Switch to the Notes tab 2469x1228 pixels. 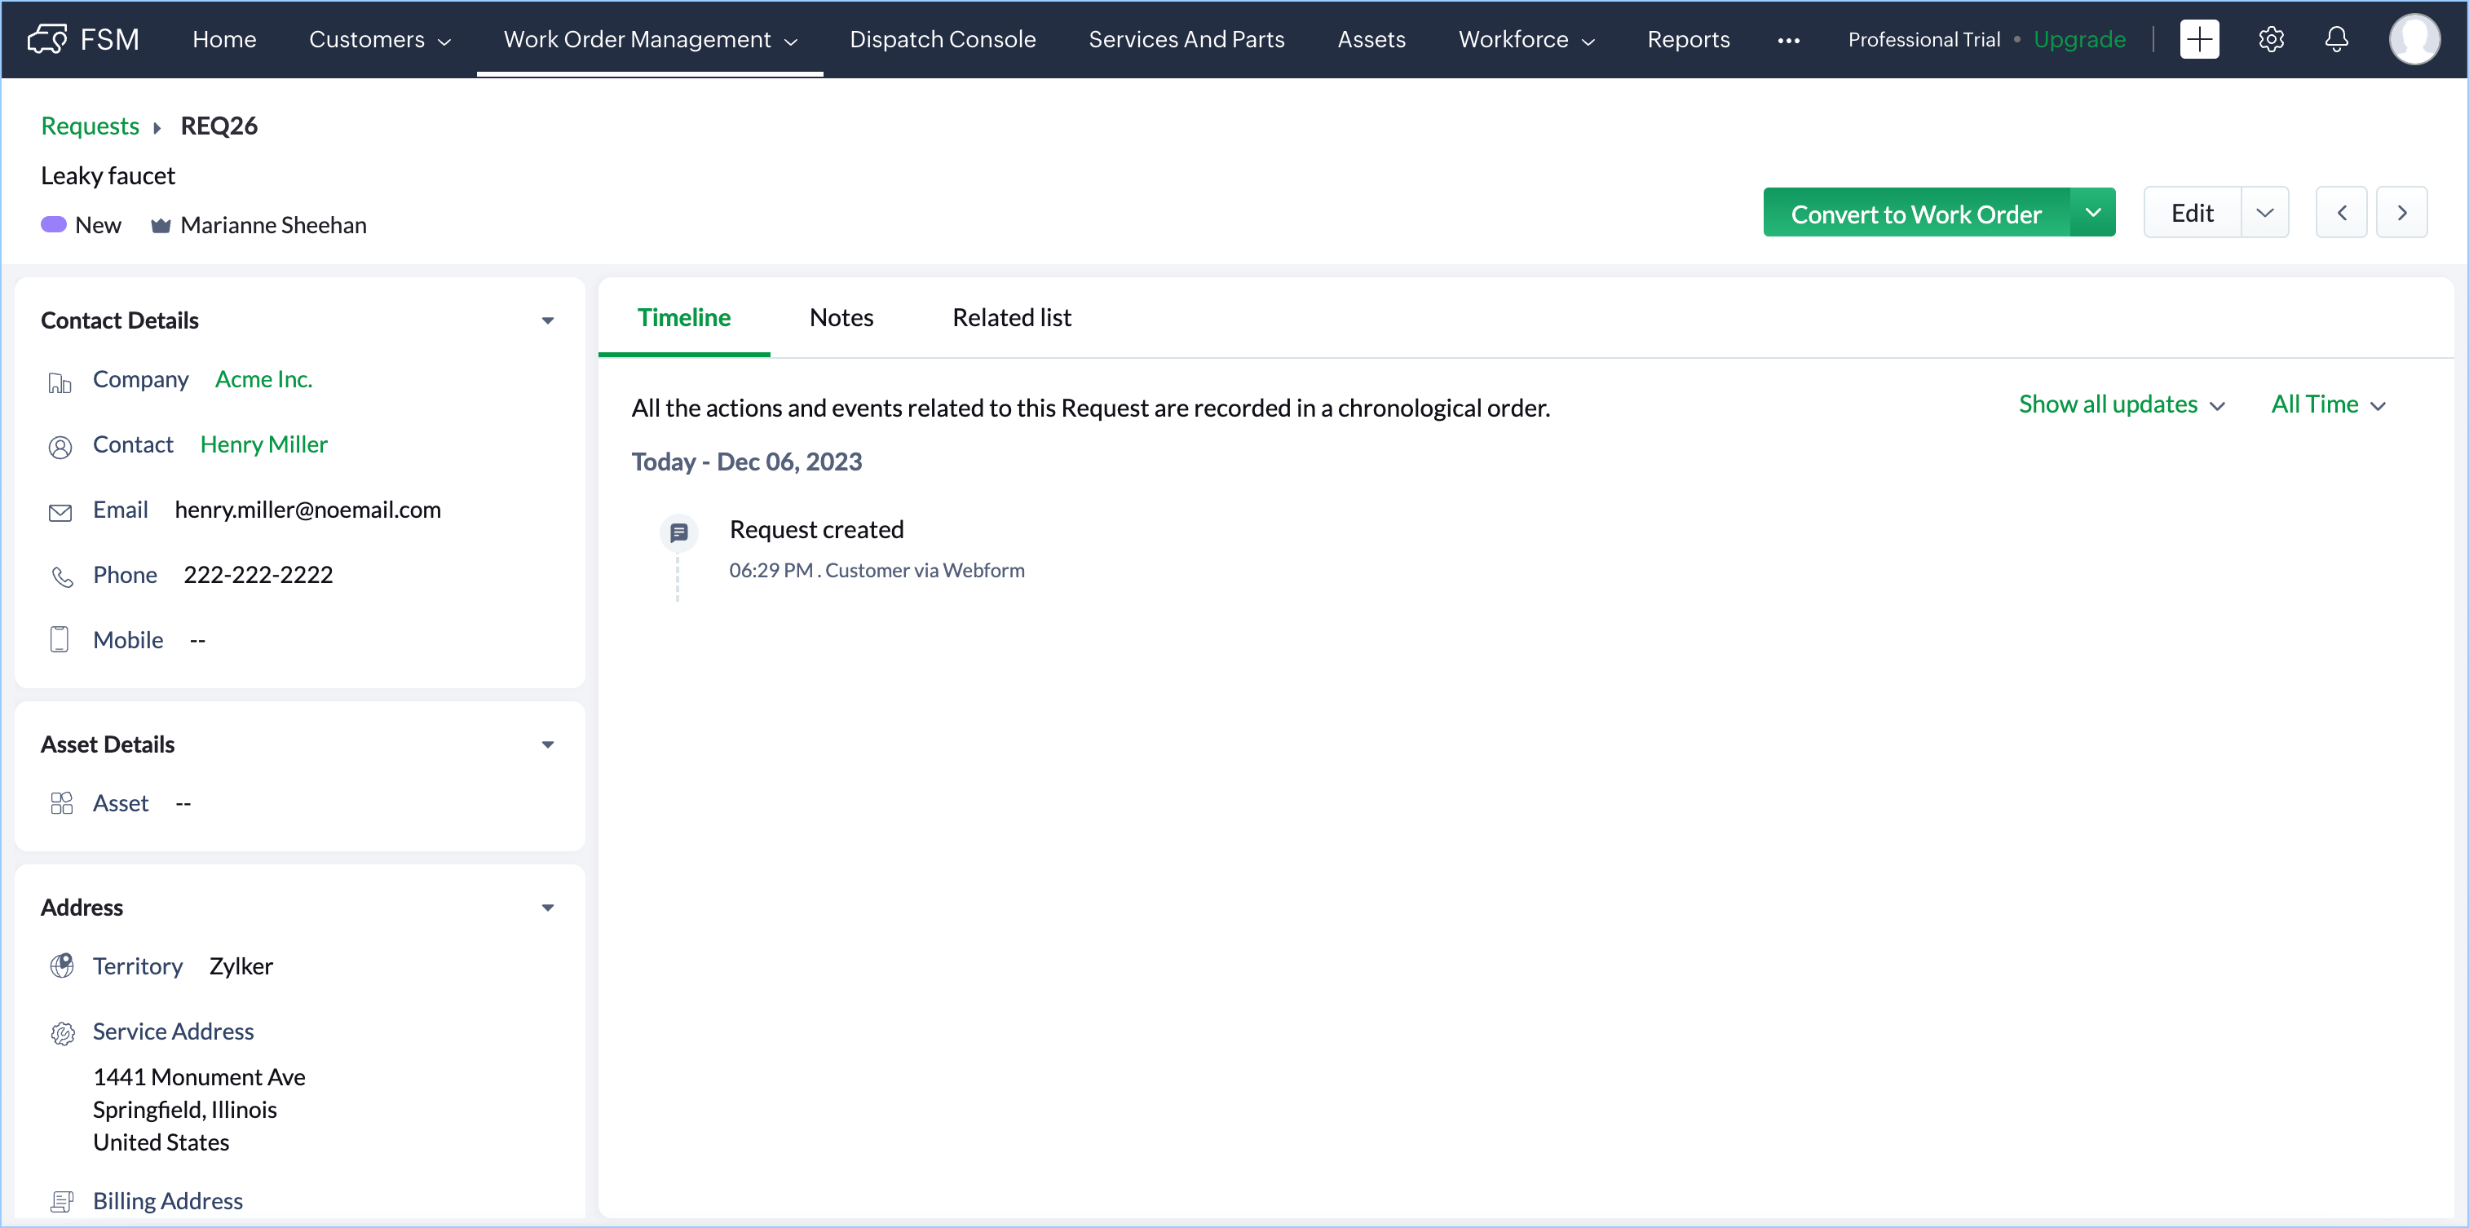[x=841, y=317]
